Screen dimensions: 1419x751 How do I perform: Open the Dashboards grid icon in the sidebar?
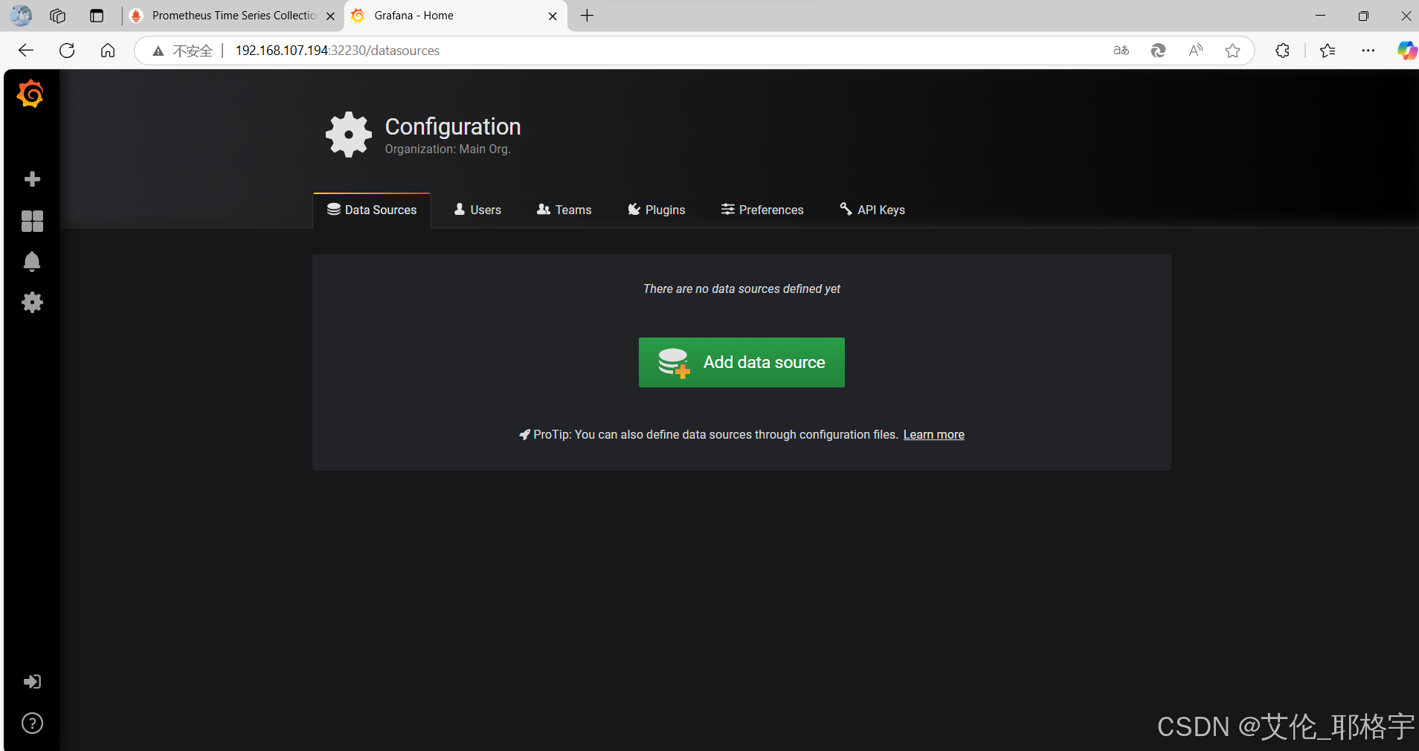pos(32,221)
